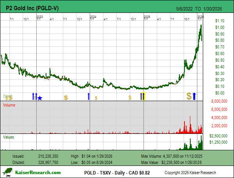Click the $0.30 price axis label
The height and width of the screenshot is (178, 234).
[x=220, y=73]
